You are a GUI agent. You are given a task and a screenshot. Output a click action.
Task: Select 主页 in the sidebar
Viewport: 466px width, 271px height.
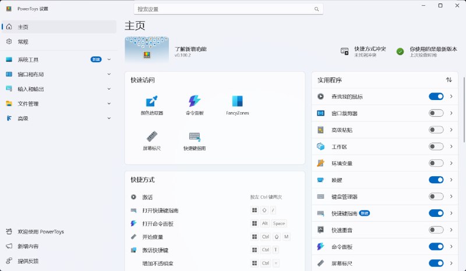coord(59,27)
